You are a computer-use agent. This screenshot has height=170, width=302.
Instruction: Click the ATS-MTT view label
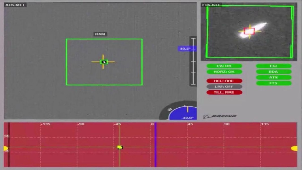[x=15, y=5]
